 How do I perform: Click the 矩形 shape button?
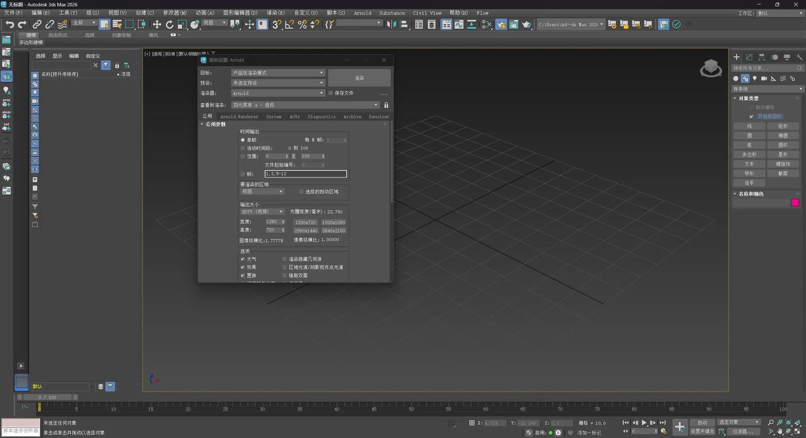783,126
